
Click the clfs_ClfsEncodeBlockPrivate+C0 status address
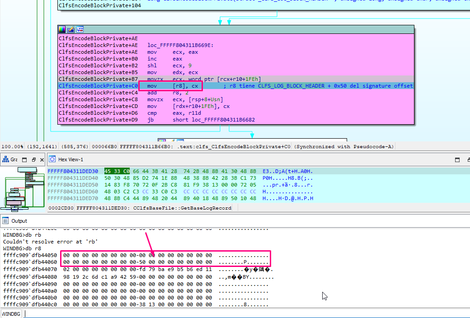point(205,146)
